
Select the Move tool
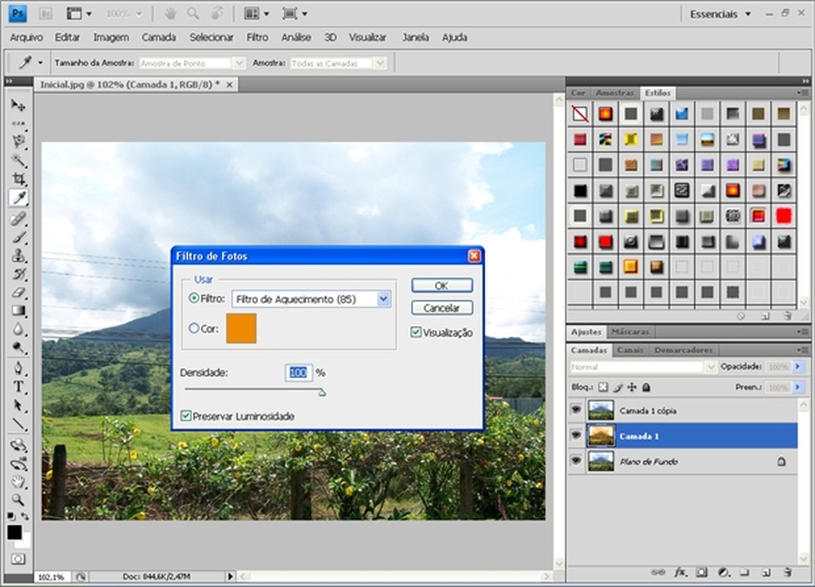tap(18, 106)
